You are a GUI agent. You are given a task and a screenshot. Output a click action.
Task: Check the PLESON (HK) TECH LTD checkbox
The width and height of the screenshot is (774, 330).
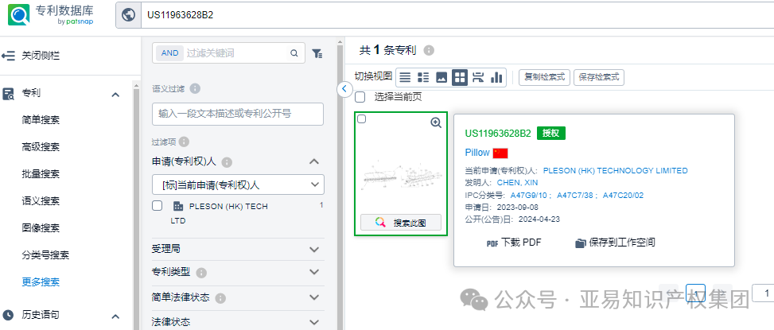pos(158,206)
